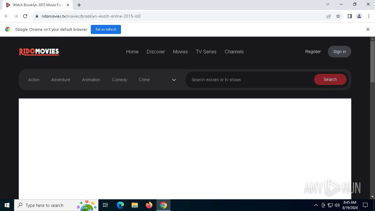
Task: Select the Watch Brooklyn 2015 Movie tab
Action: (x=37, y=5)
